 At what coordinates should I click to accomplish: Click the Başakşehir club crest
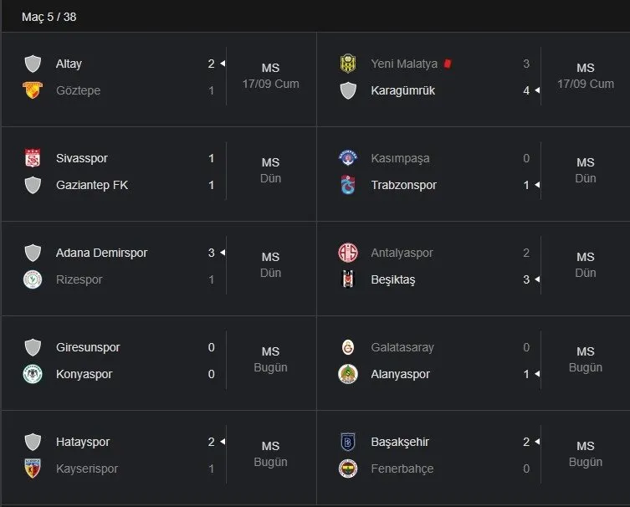pyautogui.click(x=348, y=442)
